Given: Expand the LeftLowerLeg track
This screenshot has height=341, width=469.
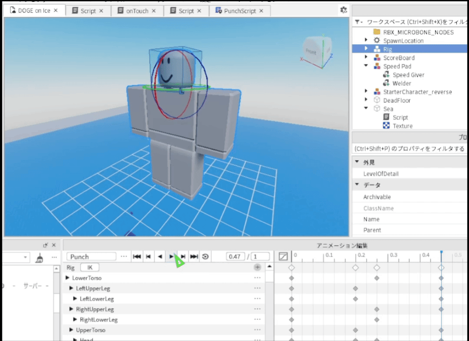Looking at the screenshot, I should pos(75,299).
